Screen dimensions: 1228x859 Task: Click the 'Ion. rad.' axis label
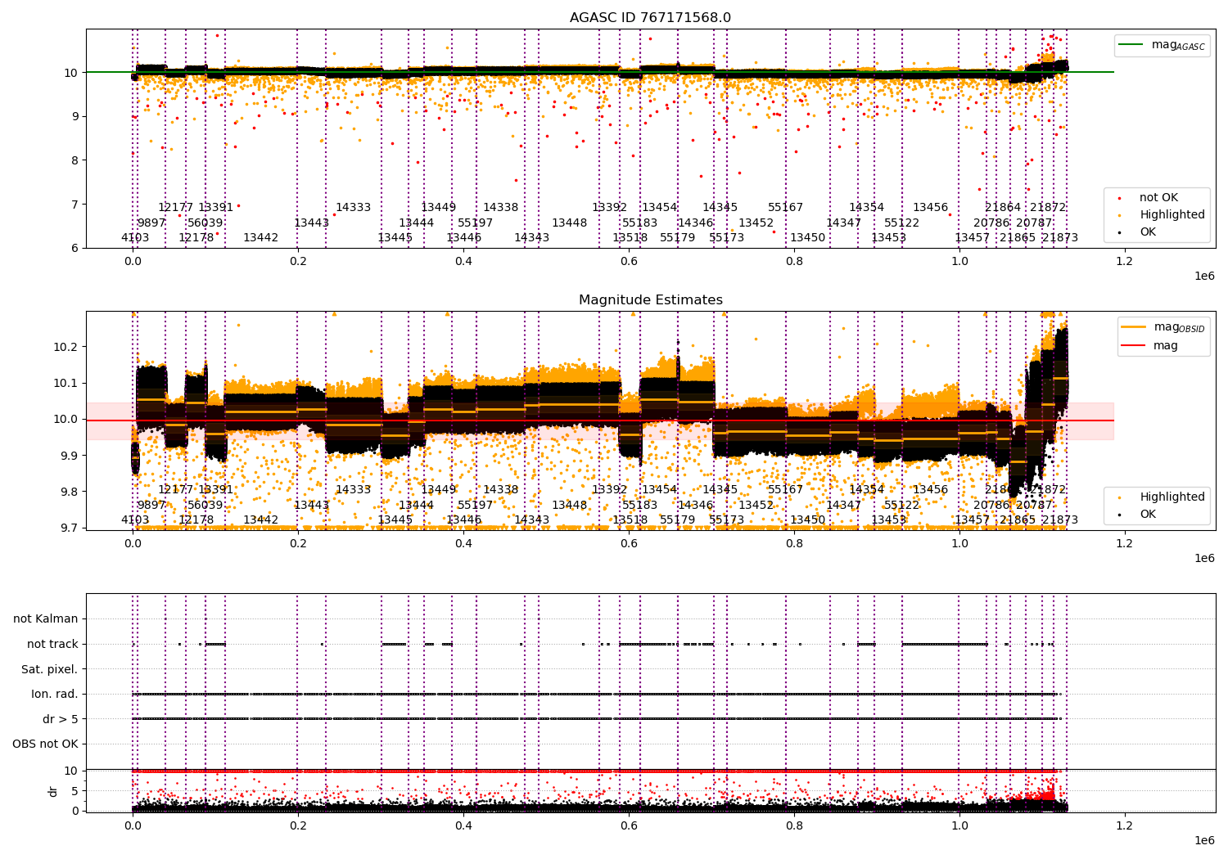tap(55, 694)
